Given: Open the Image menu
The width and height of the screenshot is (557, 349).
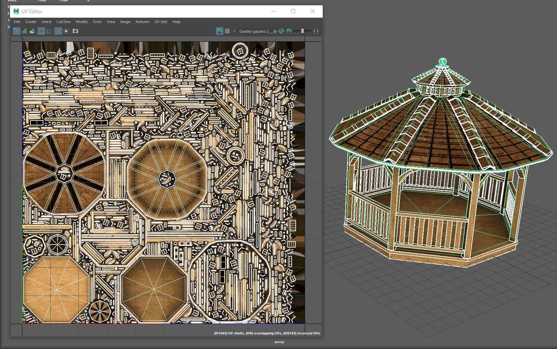Looking at the screenshot, I should point(125,22).
